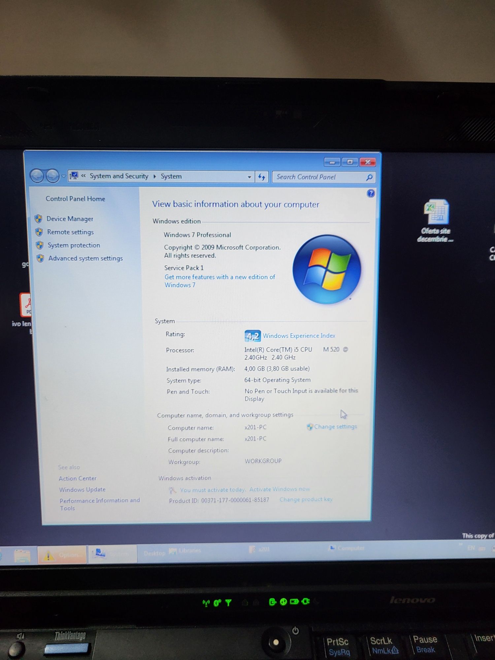Screen dimensions: 495x660
Task: Click the 4,2 rating badge
Action: pos(252,336)
